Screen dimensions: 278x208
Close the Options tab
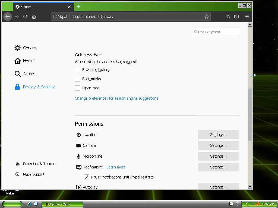tap(69, 7)
